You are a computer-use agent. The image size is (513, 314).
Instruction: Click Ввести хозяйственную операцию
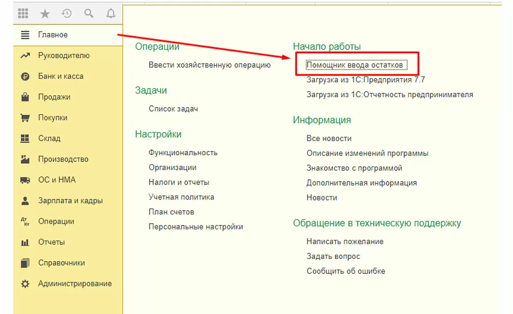pos(209,65)
